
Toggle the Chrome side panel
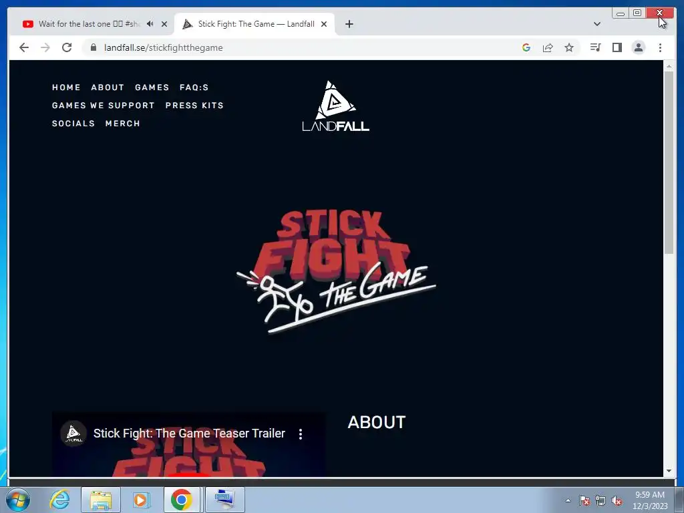617,47
